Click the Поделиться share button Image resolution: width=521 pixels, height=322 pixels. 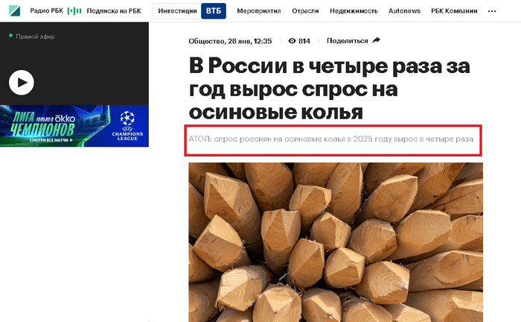354,40
